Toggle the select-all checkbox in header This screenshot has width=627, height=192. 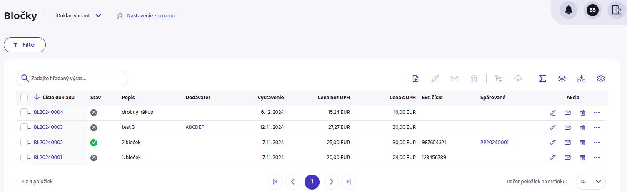pos(24,98)
